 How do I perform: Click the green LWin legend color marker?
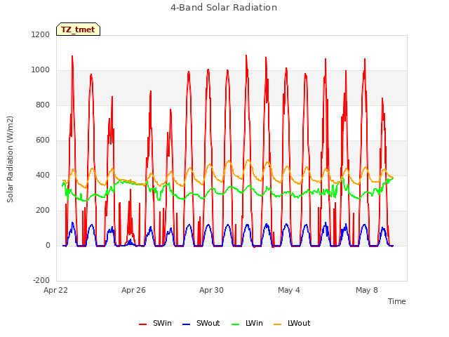235,324
